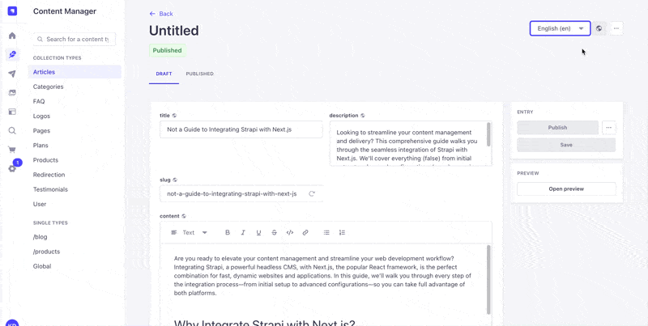
Task: Create a numbered list
Action: (x=342, y=233)
